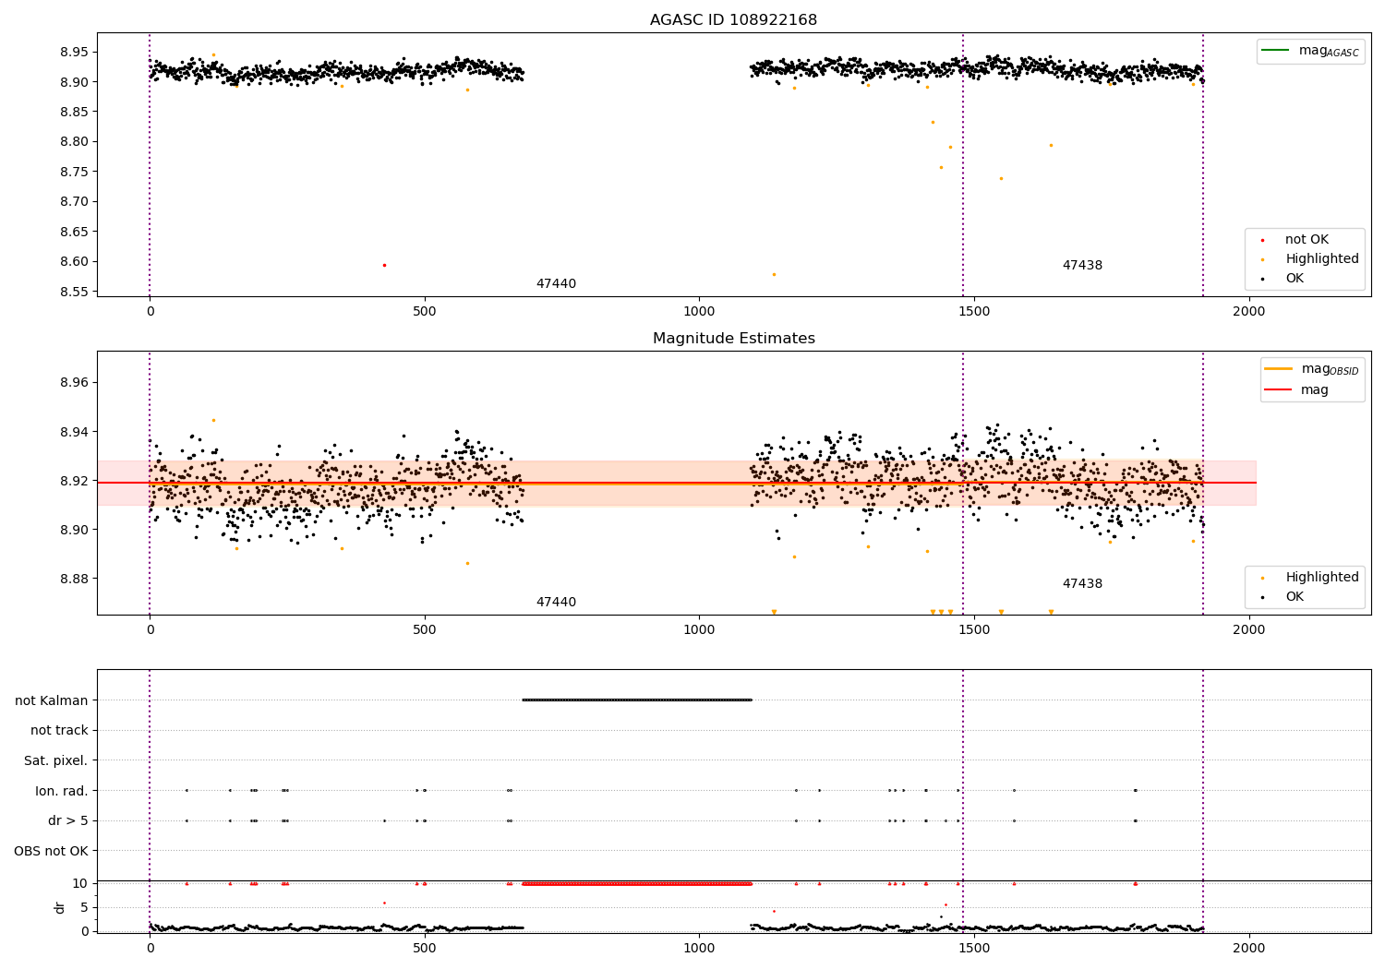The image size is (1385, 969).
Task: Click the plot title AGASC ID 108922168
Action: (733, 20)
